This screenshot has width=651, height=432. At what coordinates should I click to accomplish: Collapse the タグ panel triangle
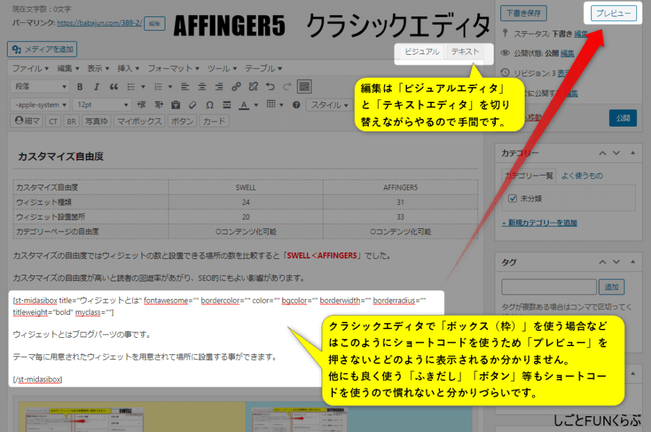point(633,261)
